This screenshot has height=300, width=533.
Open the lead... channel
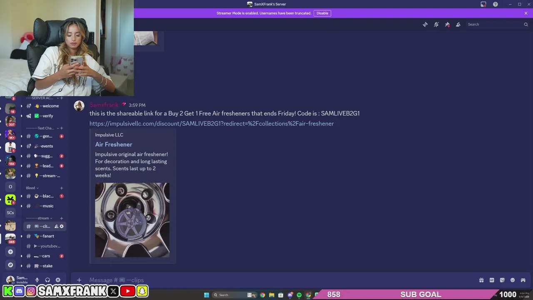(45, 166)
